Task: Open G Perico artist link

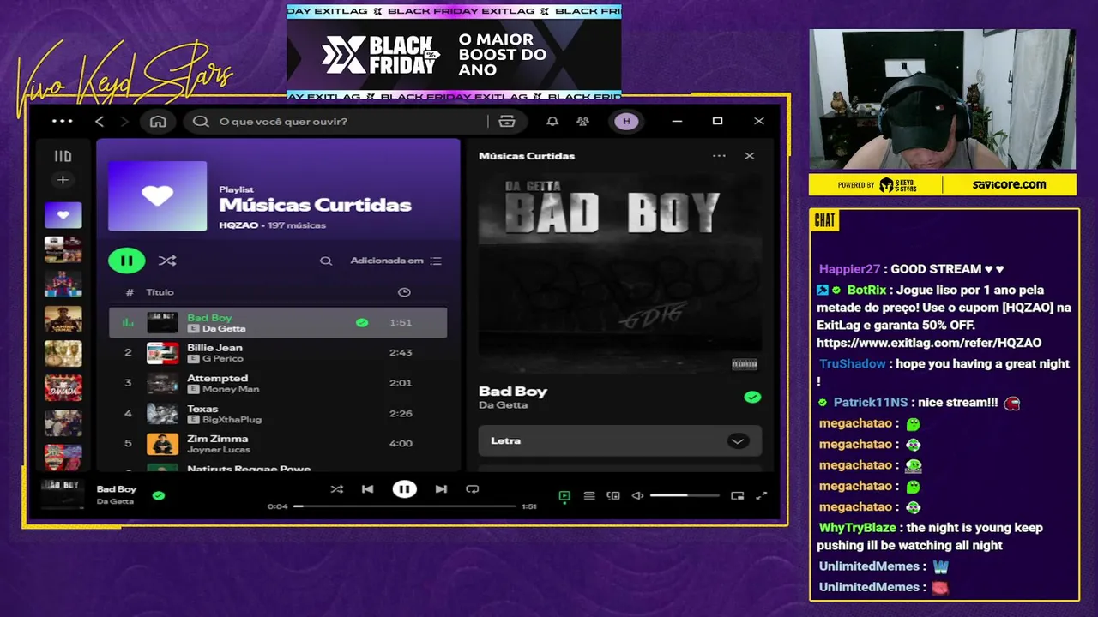Action: point(223,359)
